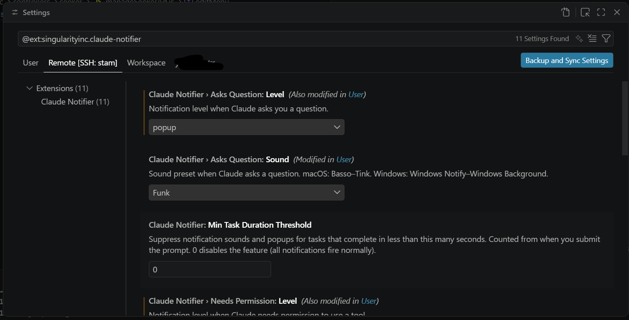This screenshot has height=320, width=629.
Task: Click the vertical scrollbar thumb in settings
Action: pos(625,118)
